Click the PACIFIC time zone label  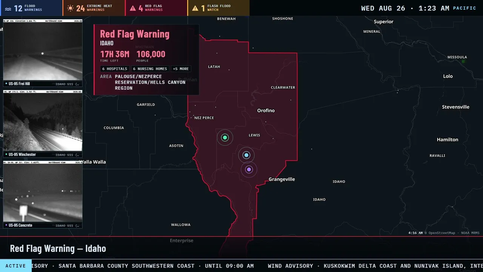click(465, 8)
